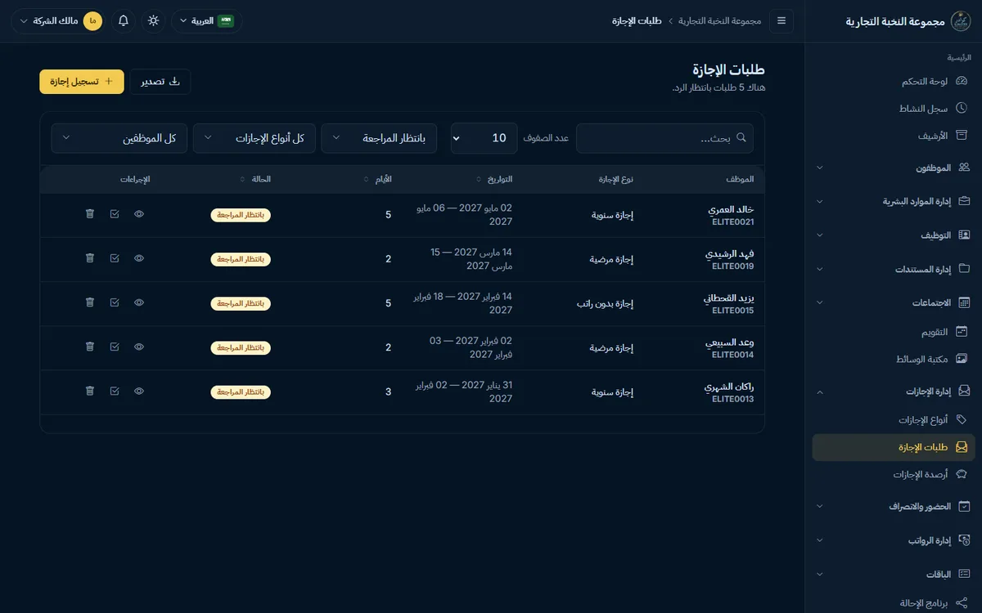The height and width of the screenshot is (613, 982).
Task: Expand the الموظفون sidebar section
Action: click(894, 168)
